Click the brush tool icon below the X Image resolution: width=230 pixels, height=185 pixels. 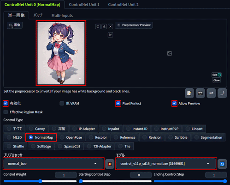pyautogui.click(x=111, y=35)
